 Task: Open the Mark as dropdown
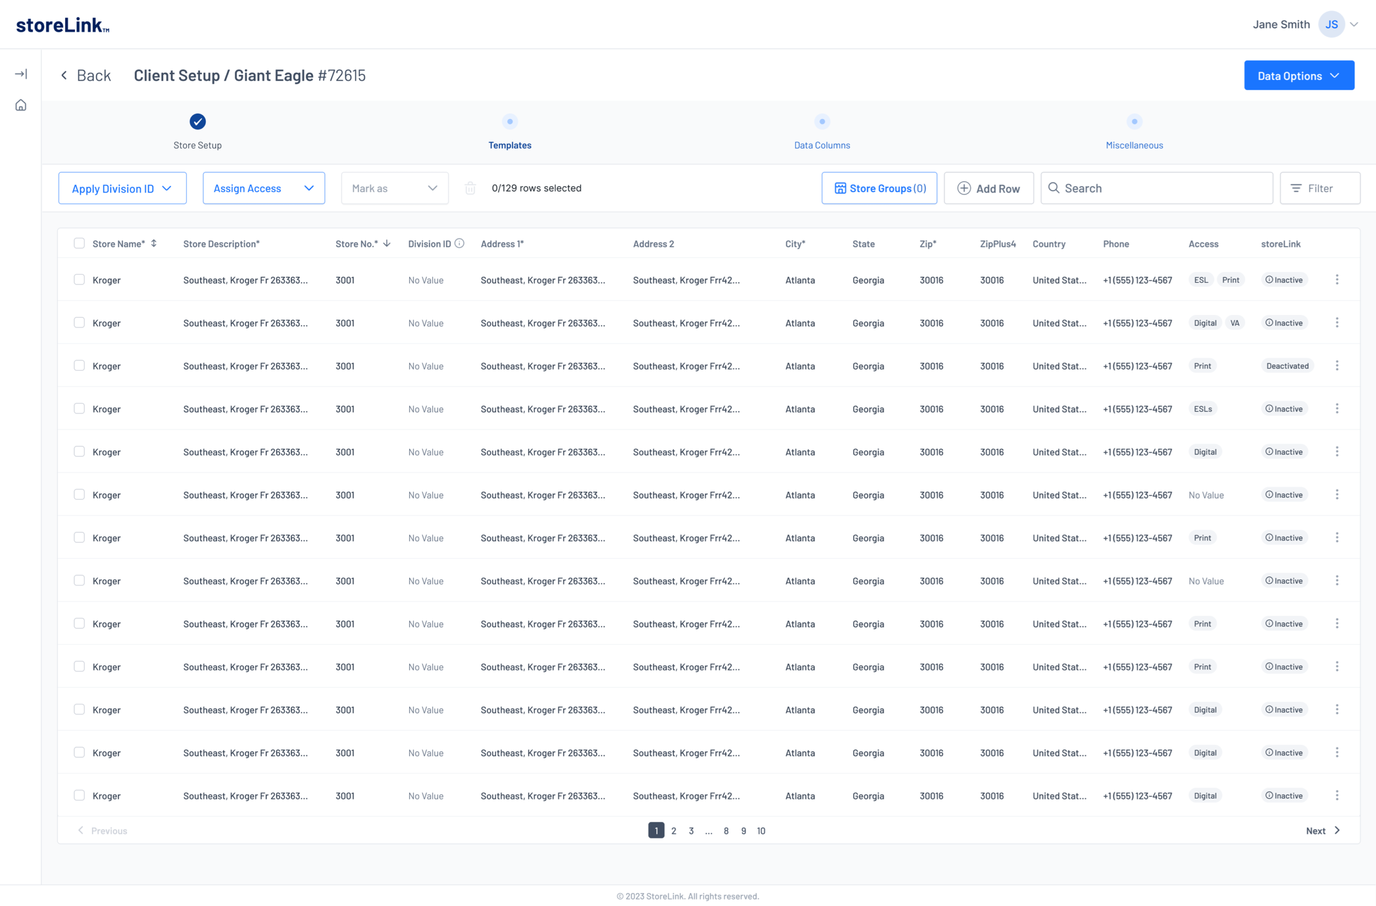(395, 189)
